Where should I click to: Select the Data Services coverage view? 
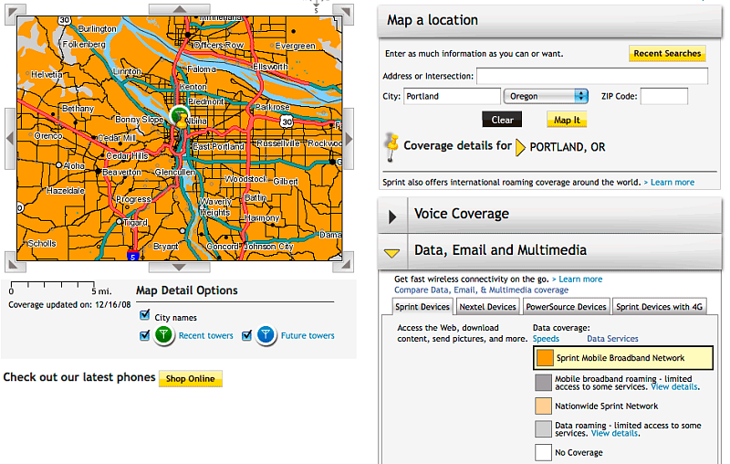point(612,339)
